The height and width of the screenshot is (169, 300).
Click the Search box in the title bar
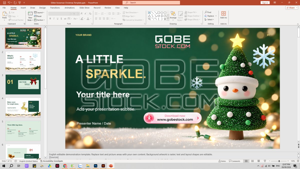[151, 3]
